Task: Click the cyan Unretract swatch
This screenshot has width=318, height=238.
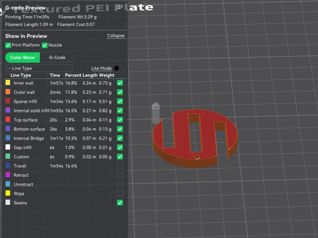Action: point(8,184)
